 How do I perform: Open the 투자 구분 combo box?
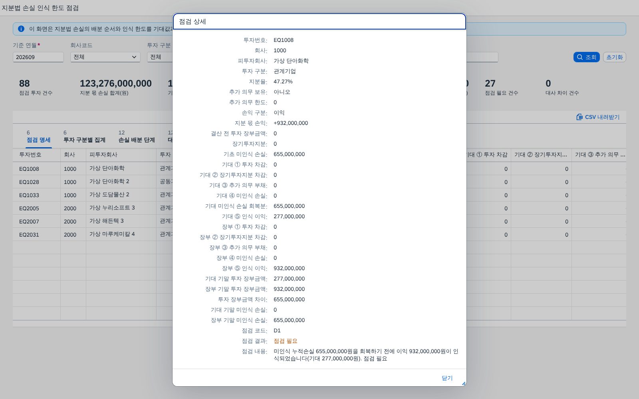tap(160, 57)
